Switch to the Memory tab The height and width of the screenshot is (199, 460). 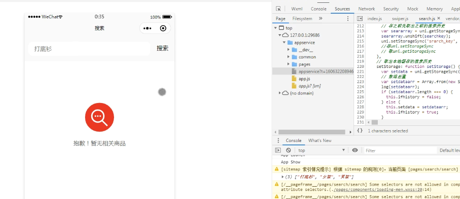[435, 9]
